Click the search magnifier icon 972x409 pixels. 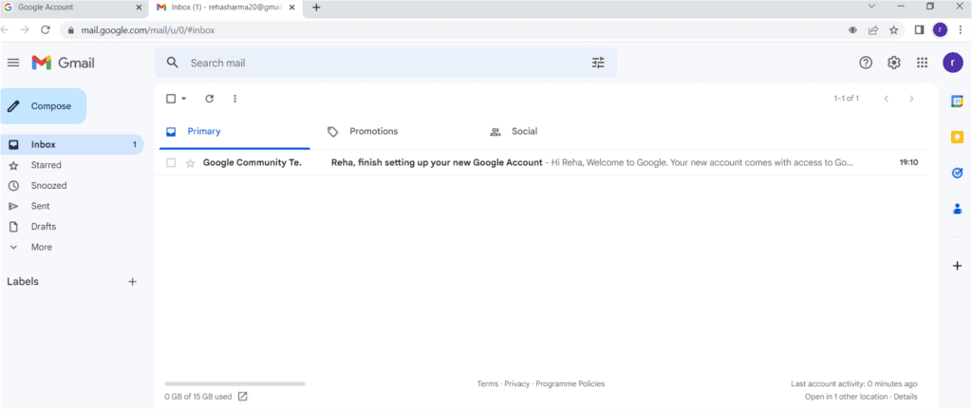point(173,63)
